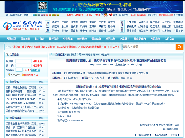Select the 凉山州 region link
Viewport: 185px width, 138px height.
point(112,31)
